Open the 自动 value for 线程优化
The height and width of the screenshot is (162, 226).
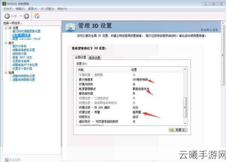135,117
